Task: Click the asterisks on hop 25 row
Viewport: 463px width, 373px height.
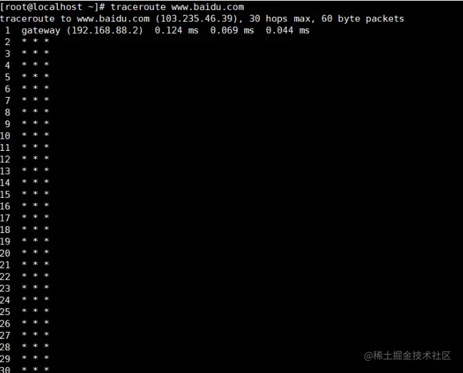Action: [x=36, y=310]
